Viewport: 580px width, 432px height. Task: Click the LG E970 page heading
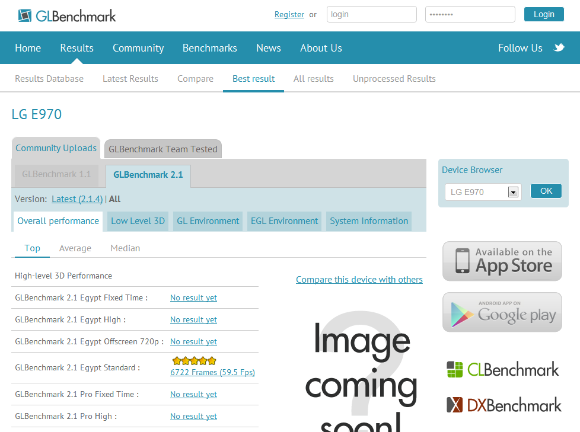37,114
